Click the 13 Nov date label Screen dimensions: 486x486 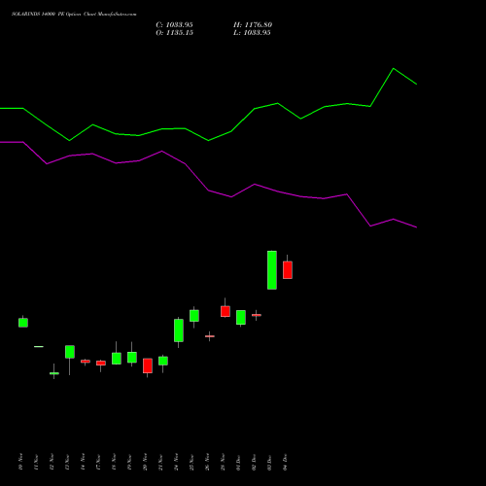tap(67, 462)
